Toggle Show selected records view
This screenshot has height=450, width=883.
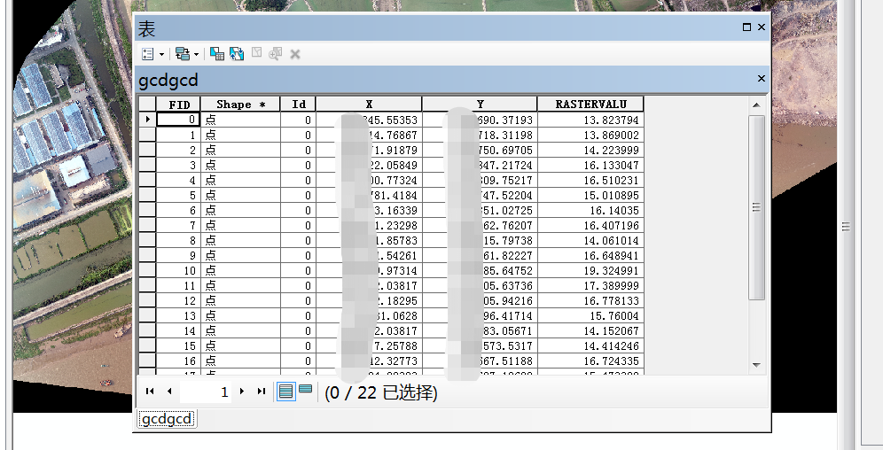(305, 390)
